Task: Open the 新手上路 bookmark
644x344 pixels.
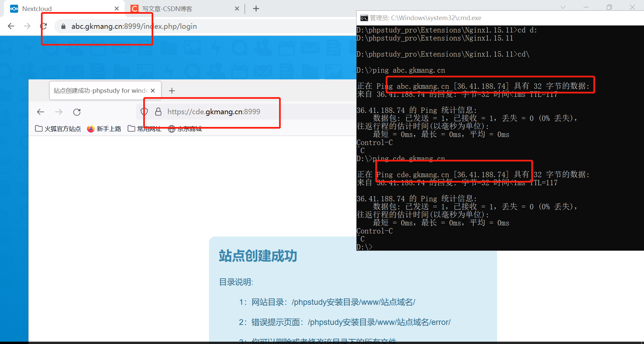Action: (104, 129)
